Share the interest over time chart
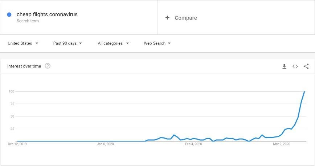Image resolution: width=315 pixels, height=166 pixels. tap(306, 66)
